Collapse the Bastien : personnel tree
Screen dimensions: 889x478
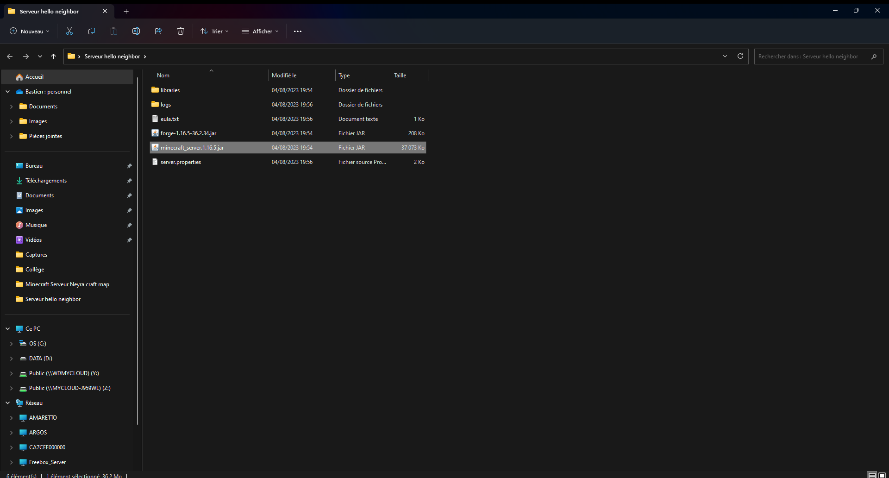click(8, 92)
